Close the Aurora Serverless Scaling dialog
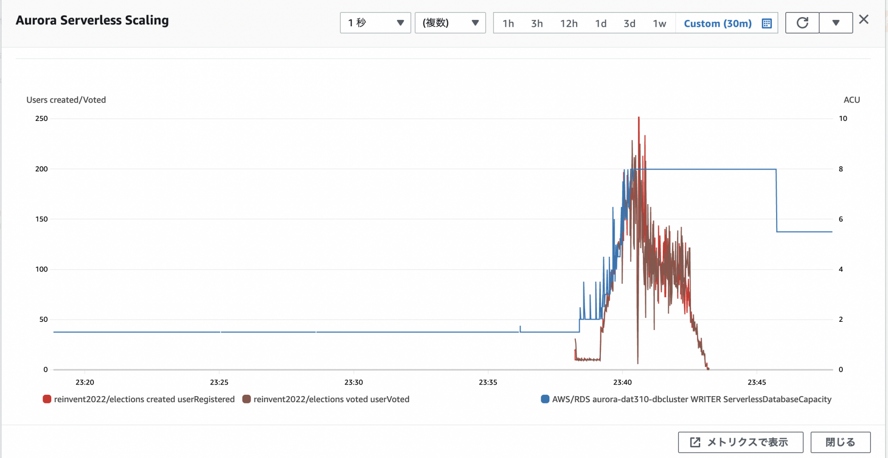The height and width of the screenshot is (458, 888). pos(863,19)
